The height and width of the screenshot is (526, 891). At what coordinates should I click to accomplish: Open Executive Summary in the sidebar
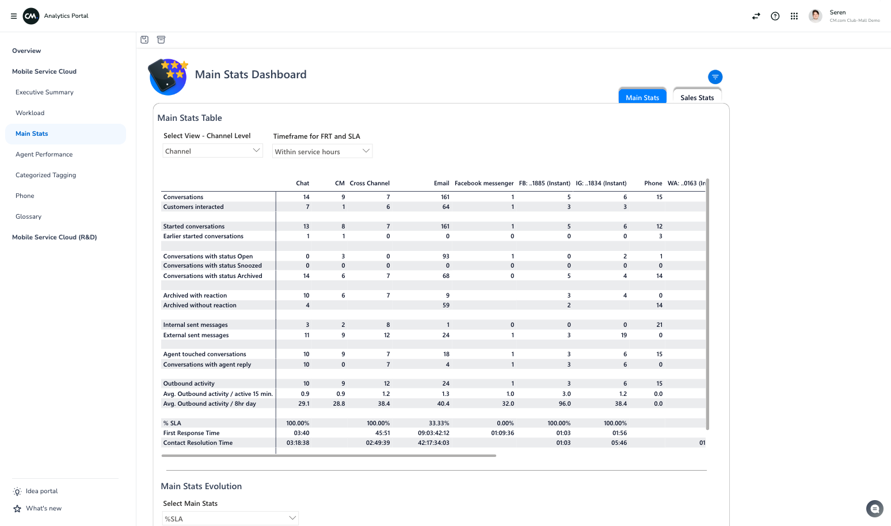tap(44, 92)
